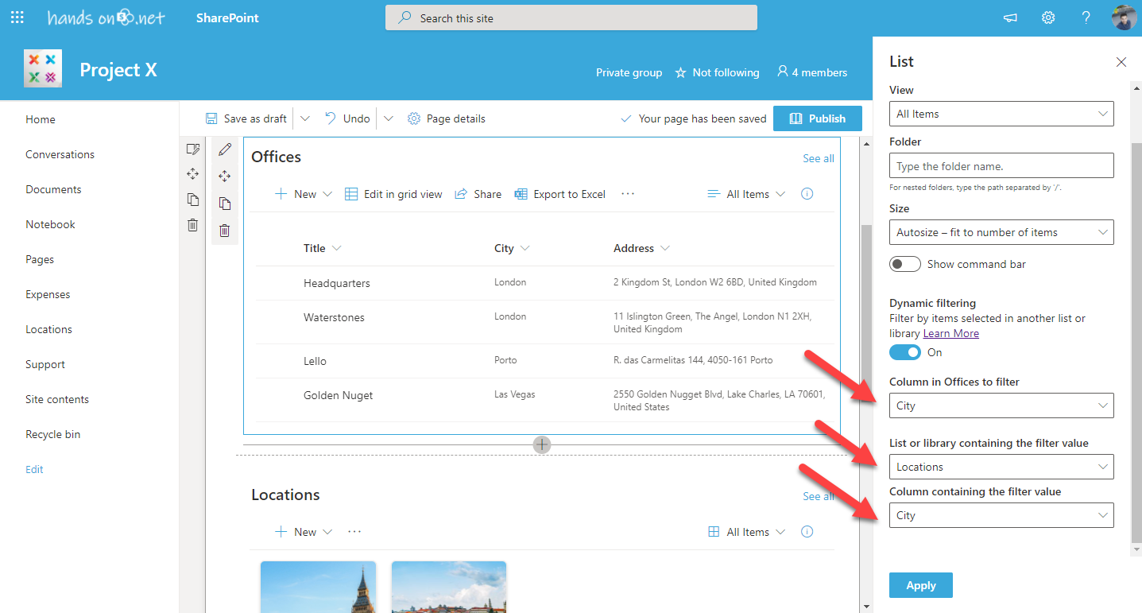Image resolution: width=1142 pixels, height=613 pixels.
Task: Click the edit web part pencil icon
Action: click(x=225, y=149)
